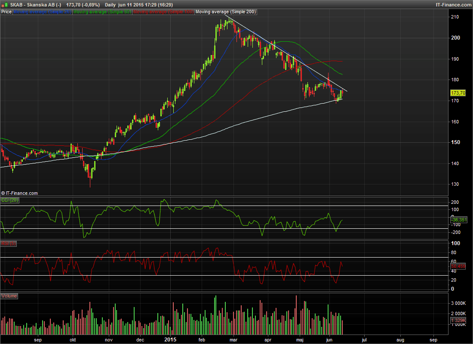Image resolution: width=473 pixels, height=344 pixels.
Task: Click the 200 level on price axis
Action: point(455,38)
